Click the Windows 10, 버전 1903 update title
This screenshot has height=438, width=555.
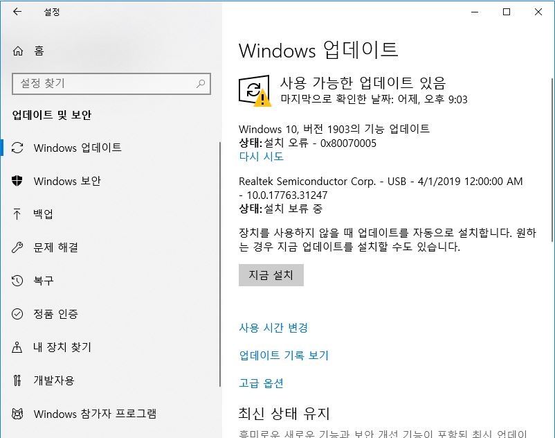coord(334,129)
